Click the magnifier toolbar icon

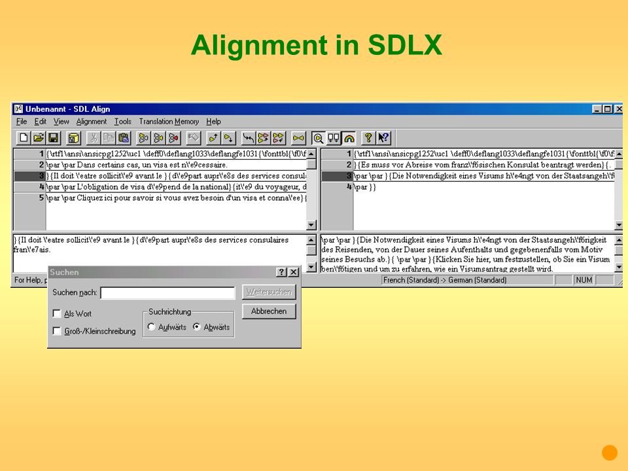pyautogui.click(x=319, y=138)
